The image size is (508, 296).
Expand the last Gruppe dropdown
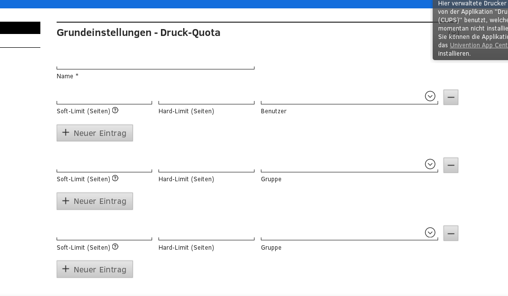(x=430, y=232)
